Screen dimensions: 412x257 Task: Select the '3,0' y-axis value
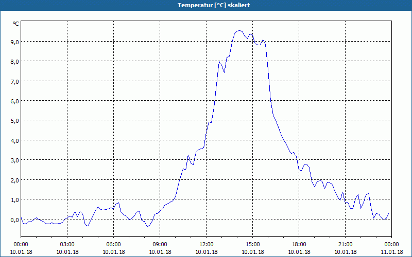[x=15, y=160]
